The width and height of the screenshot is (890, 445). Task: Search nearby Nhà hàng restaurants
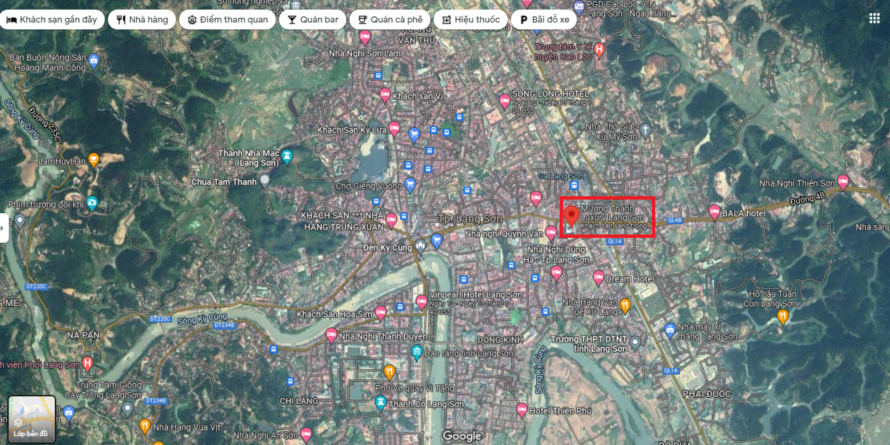[142, 19]
